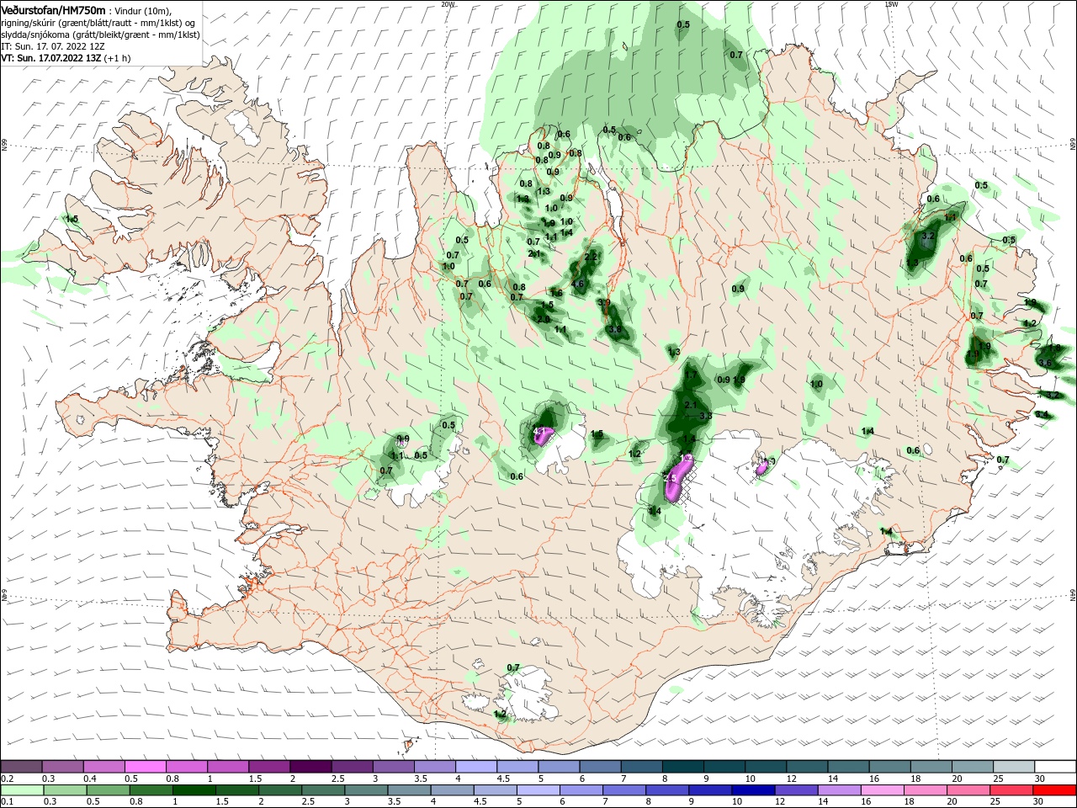Click the 3.9 precipitation value on map

[x=603, y=302]
